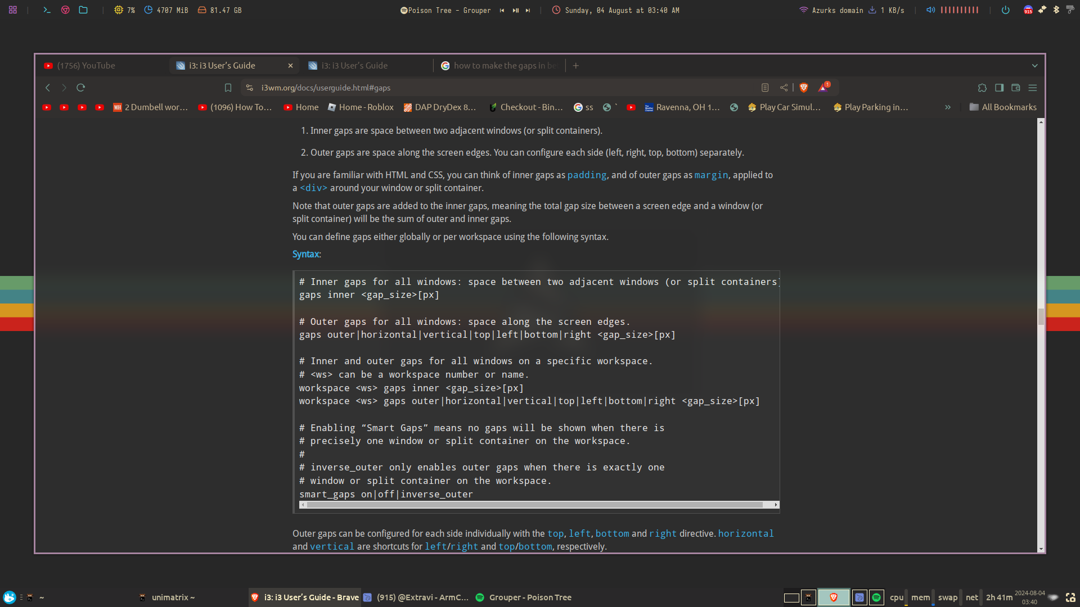
Task: Open 'Play Car Simul...' bookmark
Action: (785, 107)
